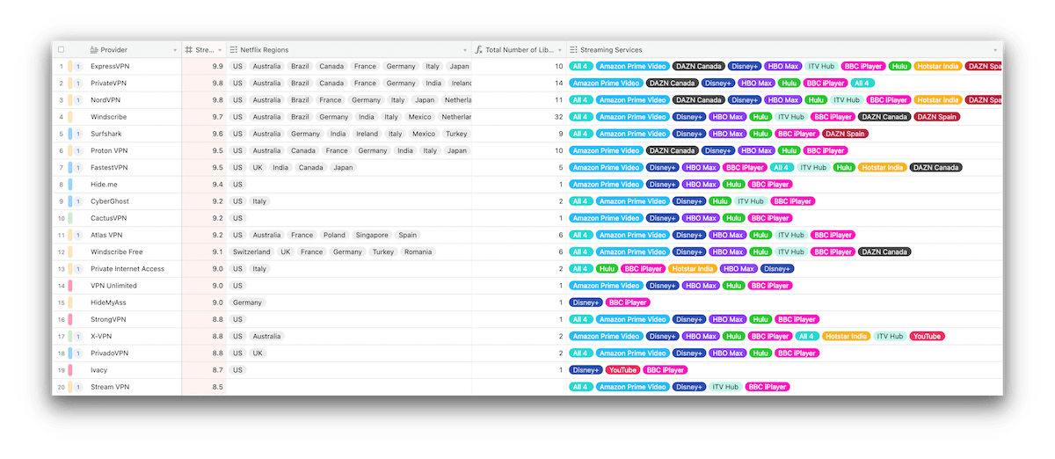Open the Stre... column dropdown arrow
1055x459 pixels.
219,50
